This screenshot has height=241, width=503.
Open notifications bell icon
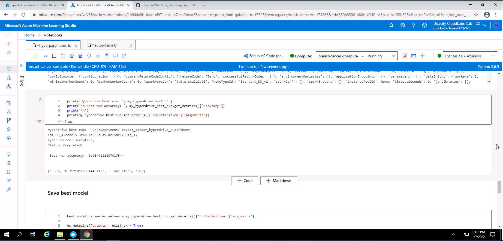pyautogui.click(x=391, y=25)
